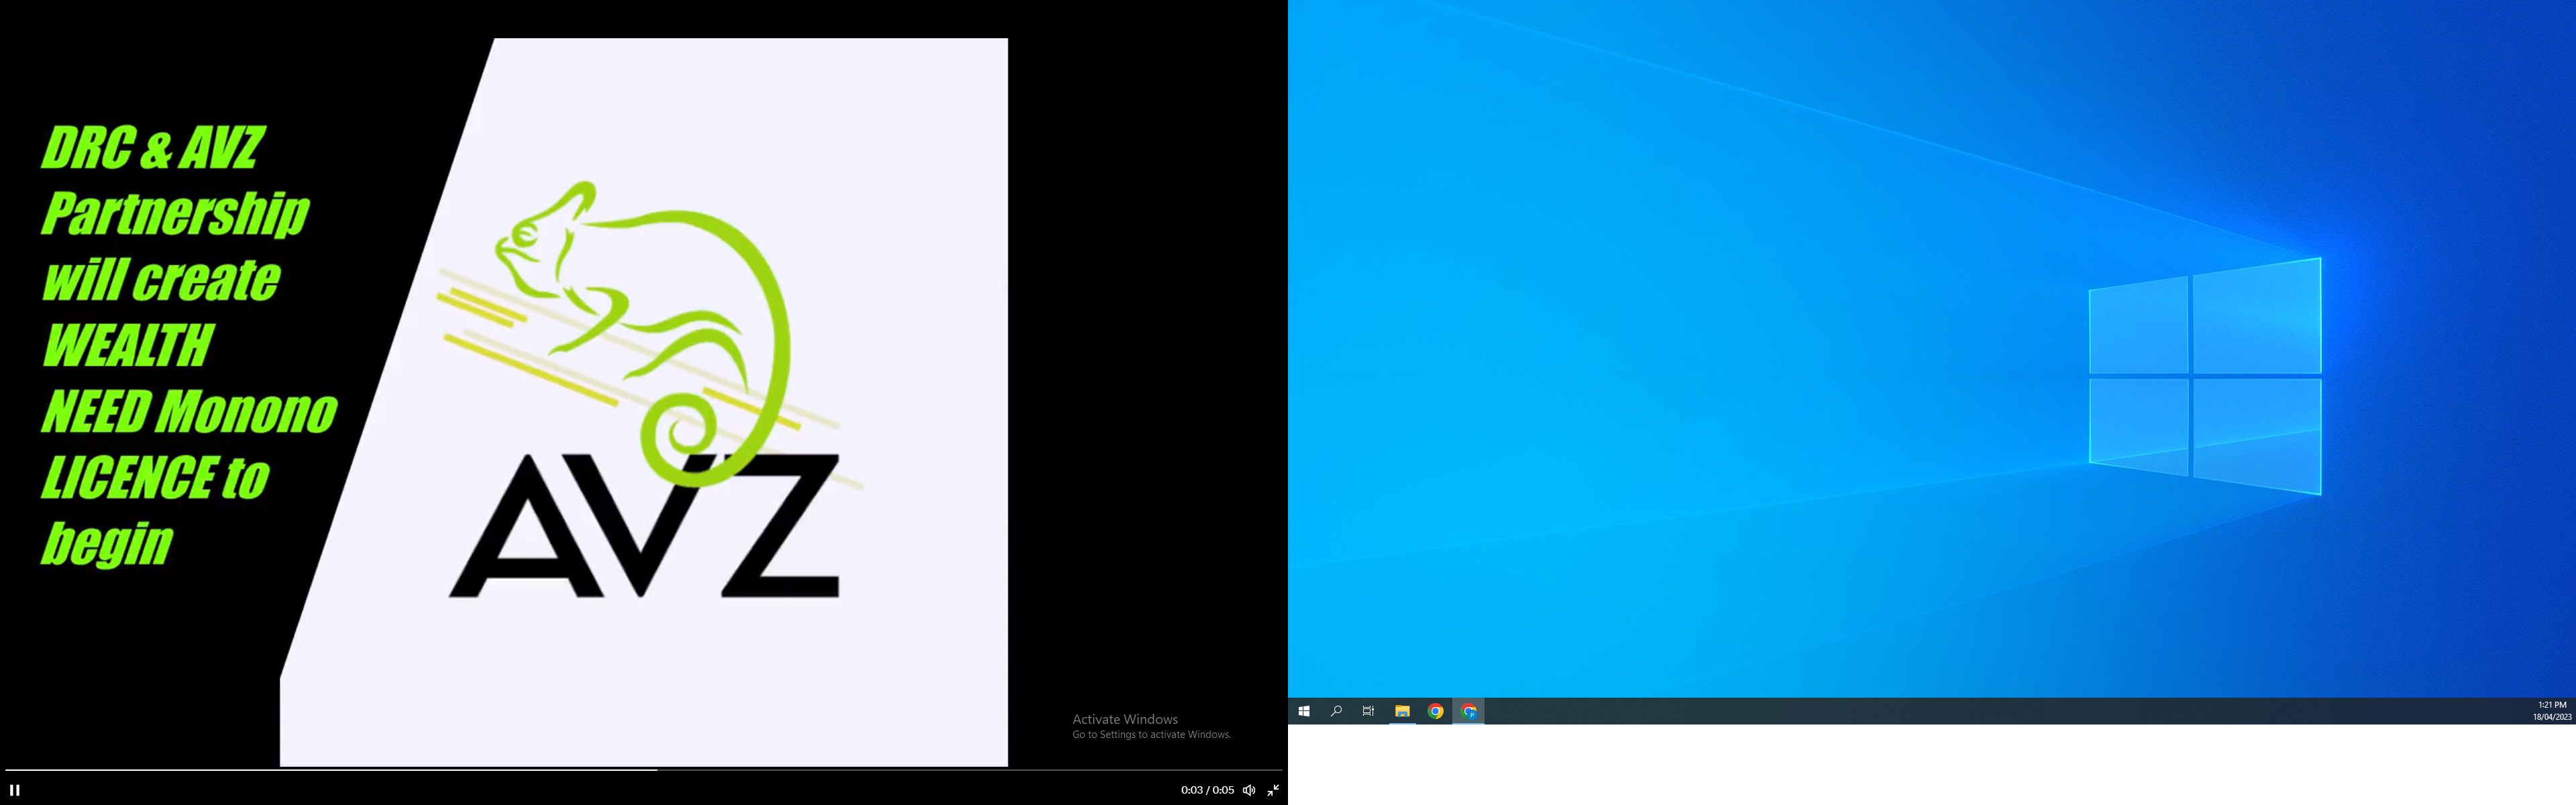The width and height of the screenshot is (2576, 805).
Task: Open the clock showing 1:21 PM
Action: point(2552,705)
